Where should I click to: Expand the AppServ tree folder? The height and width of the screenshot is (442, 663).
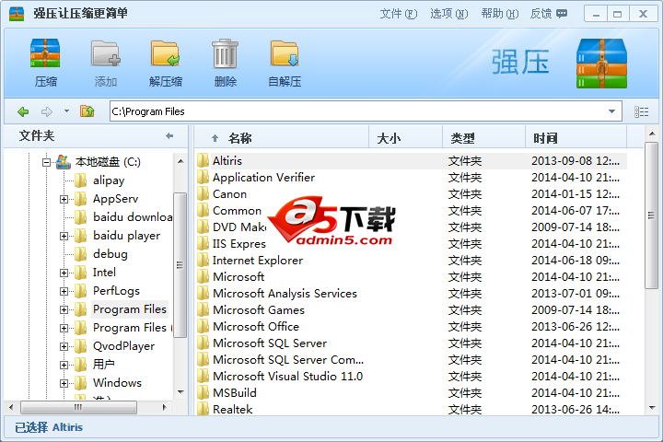[64, 199]
